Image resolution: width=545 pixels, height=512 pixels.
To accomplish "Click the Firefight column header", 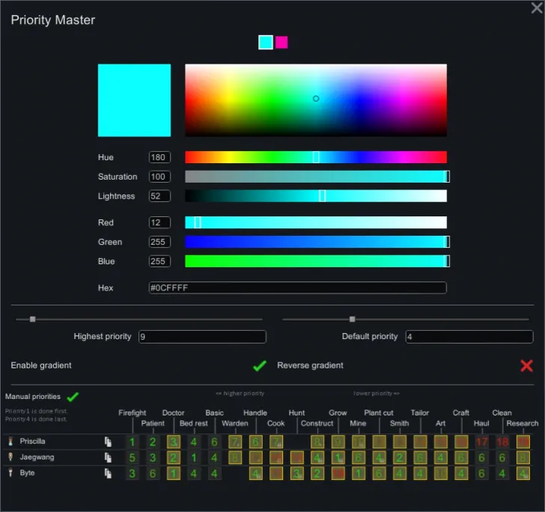I will pos(133,412).
